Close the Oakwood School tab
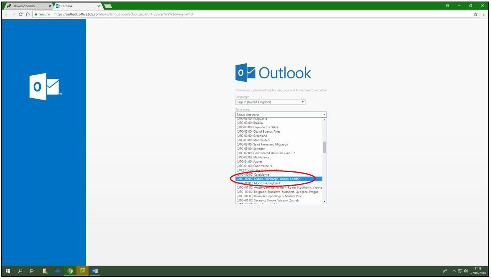The image size is (491, 279). tap(49, 6)
